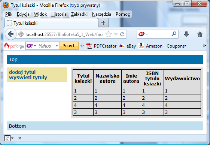
Task: Show more toolbar items chevron
Action: [x=204, y=46]
